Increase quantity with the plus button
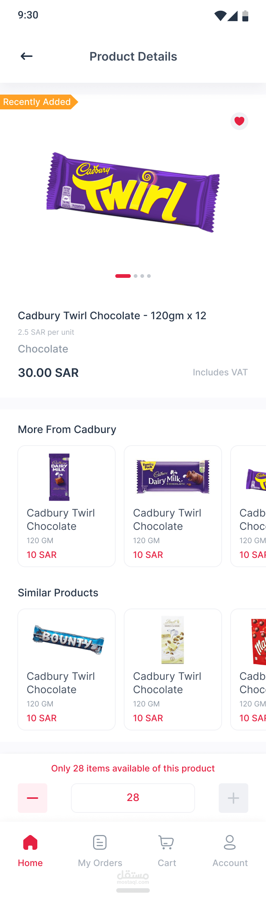Screen dimensions: 266x903 tap(233, 798)
